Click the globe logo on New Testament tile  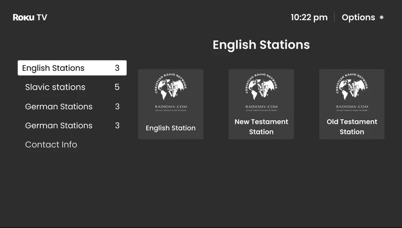(x=261, y=86)
